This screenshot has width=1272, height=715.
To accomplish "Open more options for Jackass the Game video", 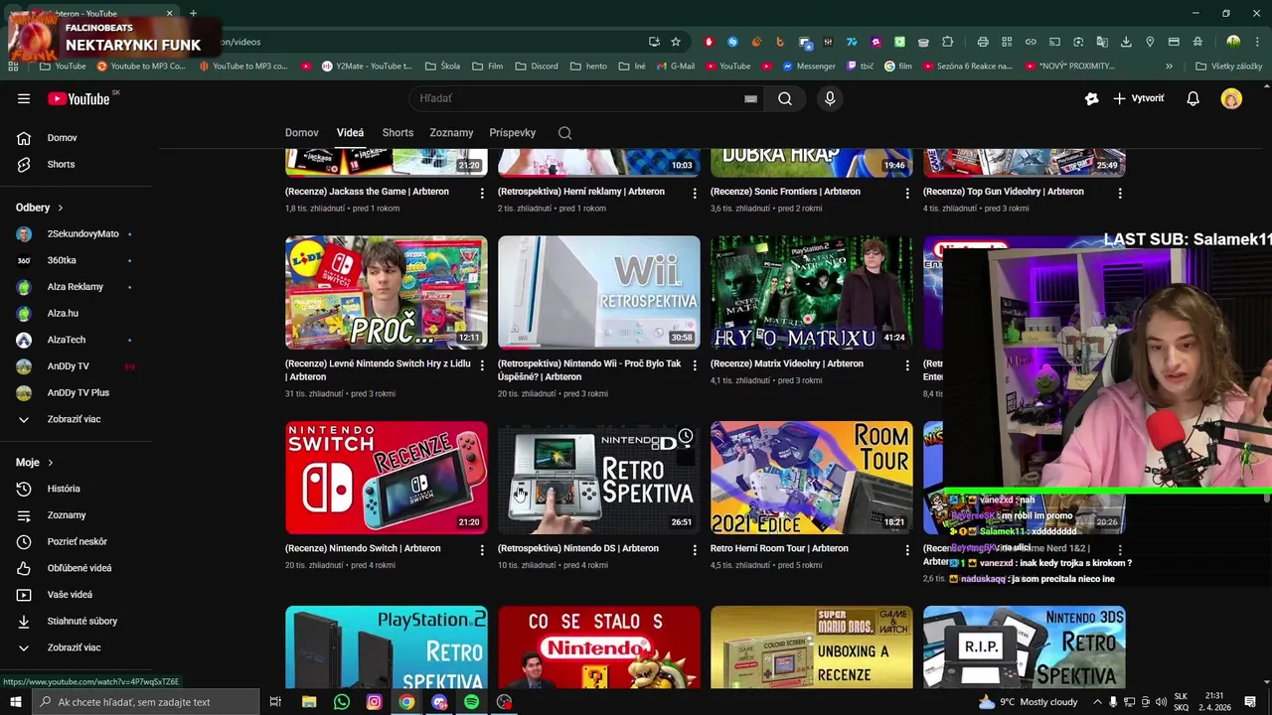I will (482, 193).
